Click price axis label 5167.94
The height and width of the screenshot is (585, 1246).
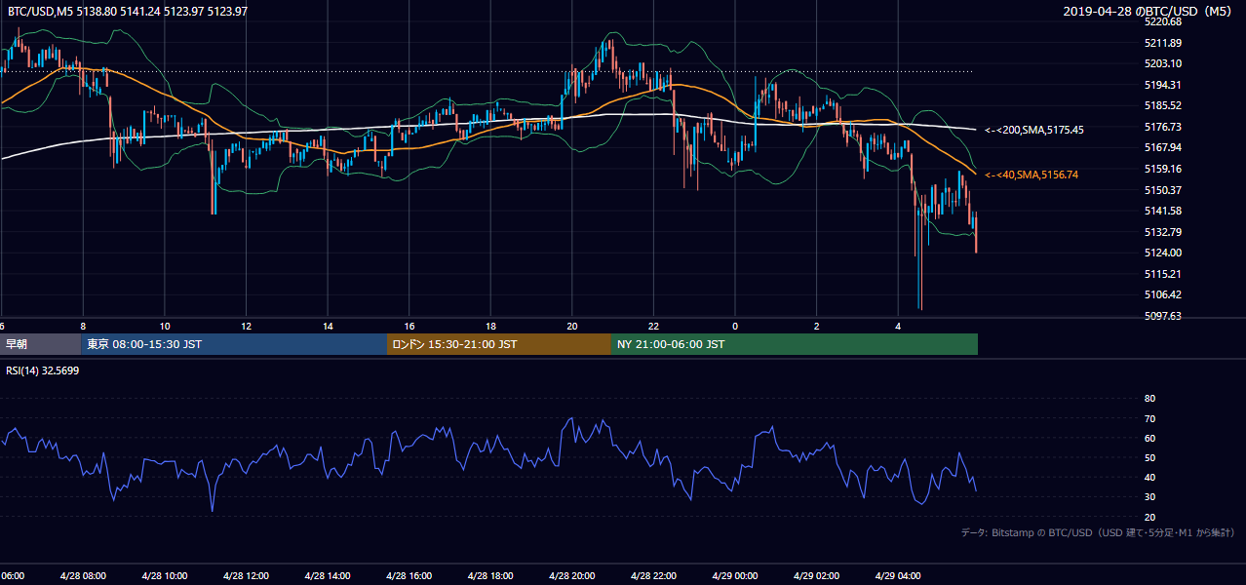tap(1163, 147)
